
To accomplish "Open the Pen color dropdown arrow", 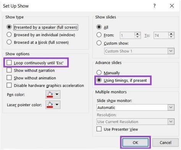I will (57, 94).
